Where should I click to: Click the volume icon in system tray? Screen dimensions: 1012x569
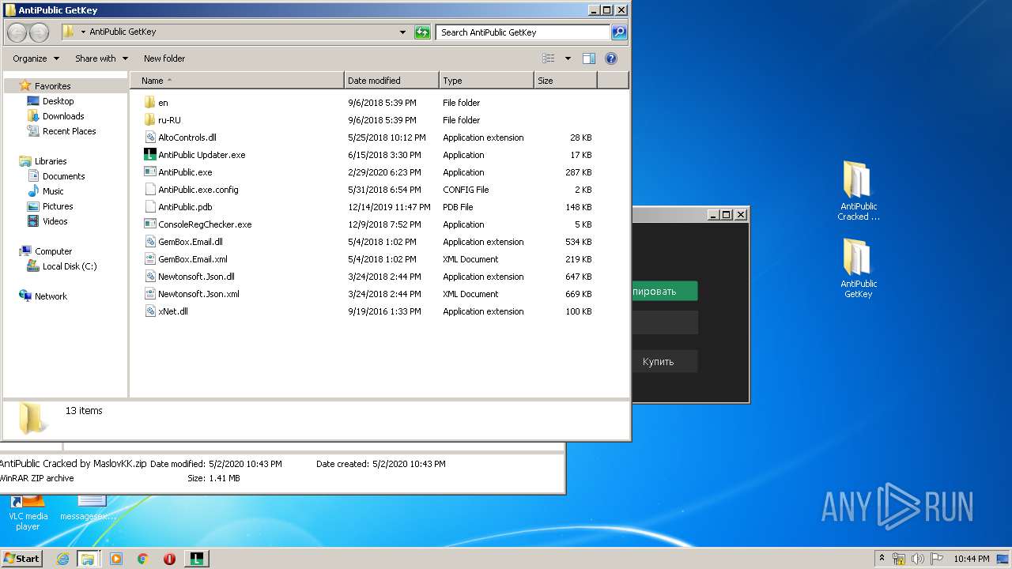tap(917, 559)
